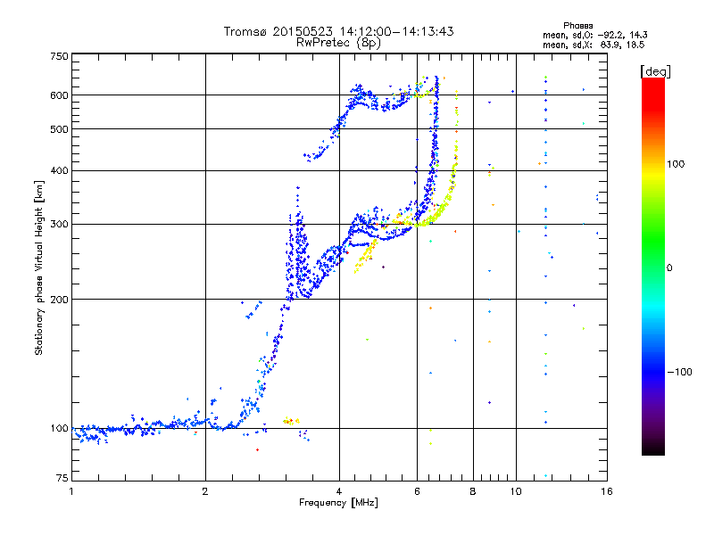Click the 16 MHz frequency tick label

pos(607,491)
